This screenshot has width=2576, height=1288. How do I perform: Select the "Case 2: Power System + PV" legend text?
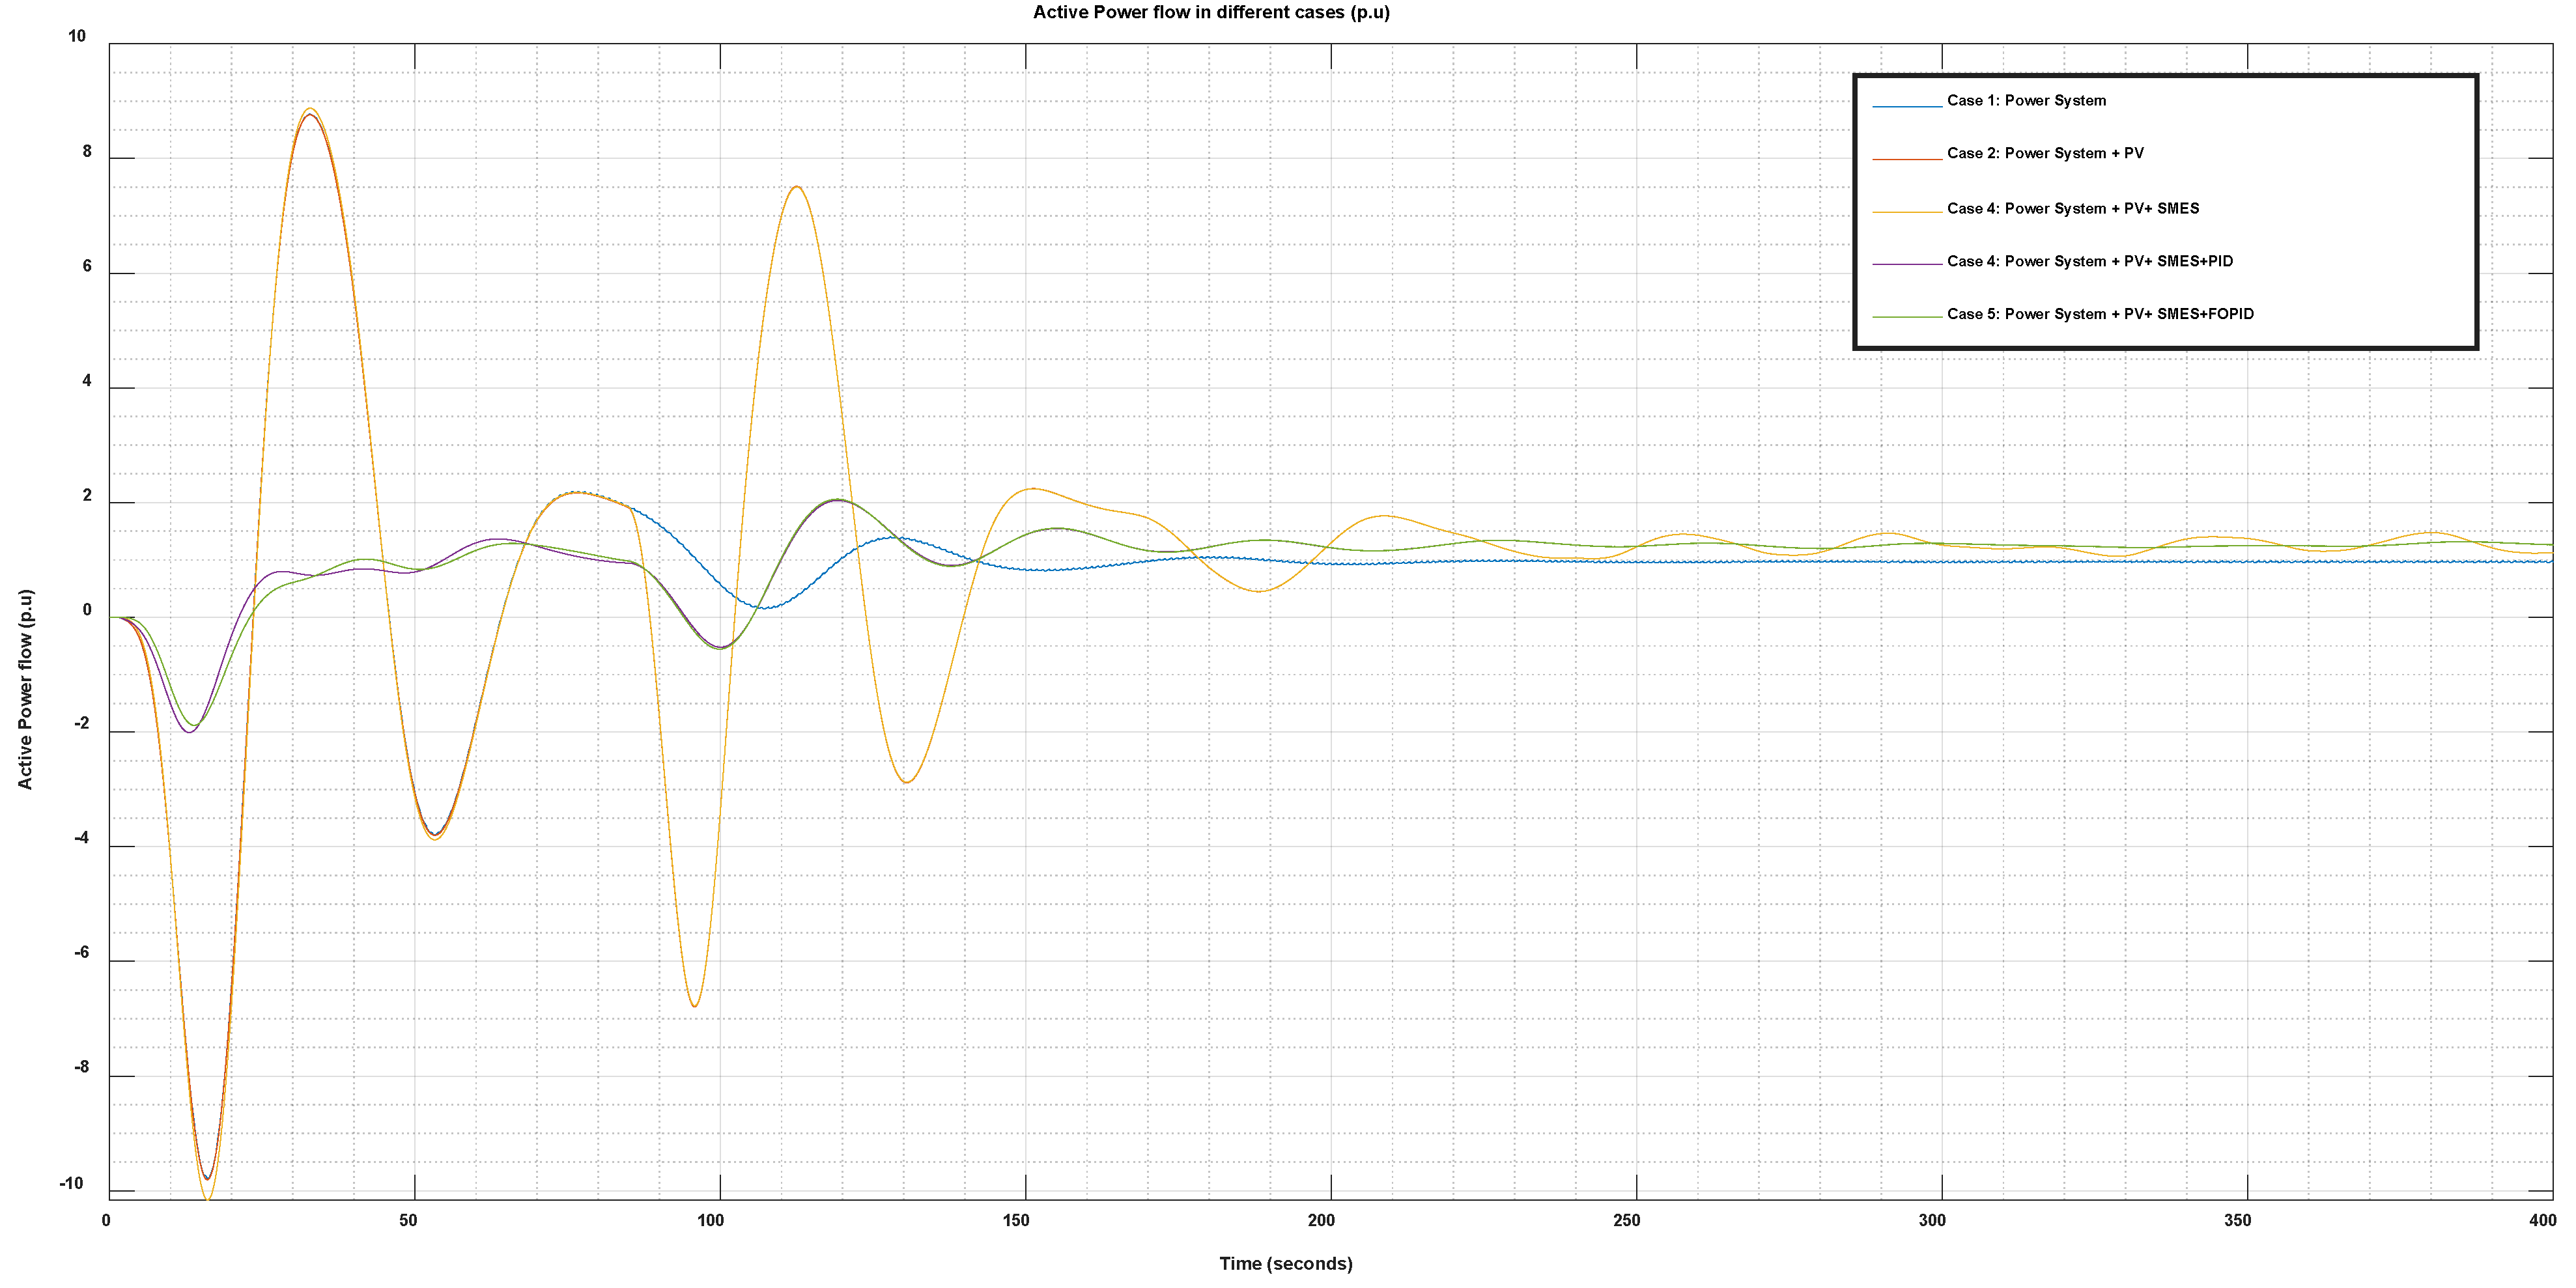point(2044,153)
